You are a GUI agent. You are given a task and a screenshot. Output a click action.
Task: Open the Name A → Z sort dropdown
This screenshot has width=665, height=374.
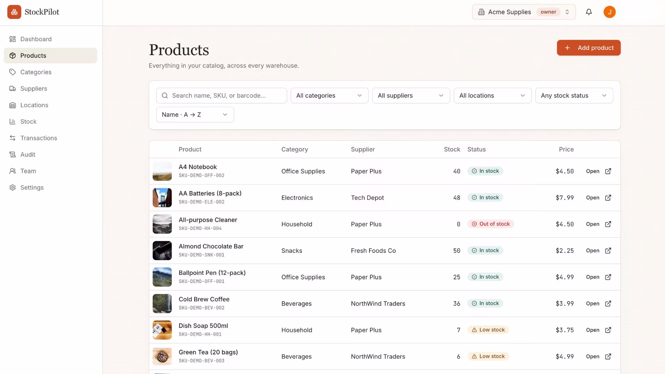195,115
